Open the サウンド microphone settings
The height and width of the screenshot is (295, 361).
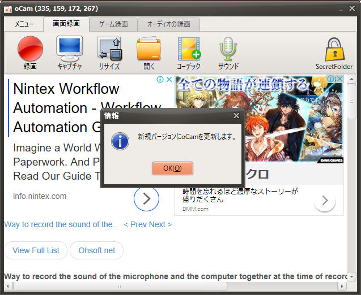(228, 53)
